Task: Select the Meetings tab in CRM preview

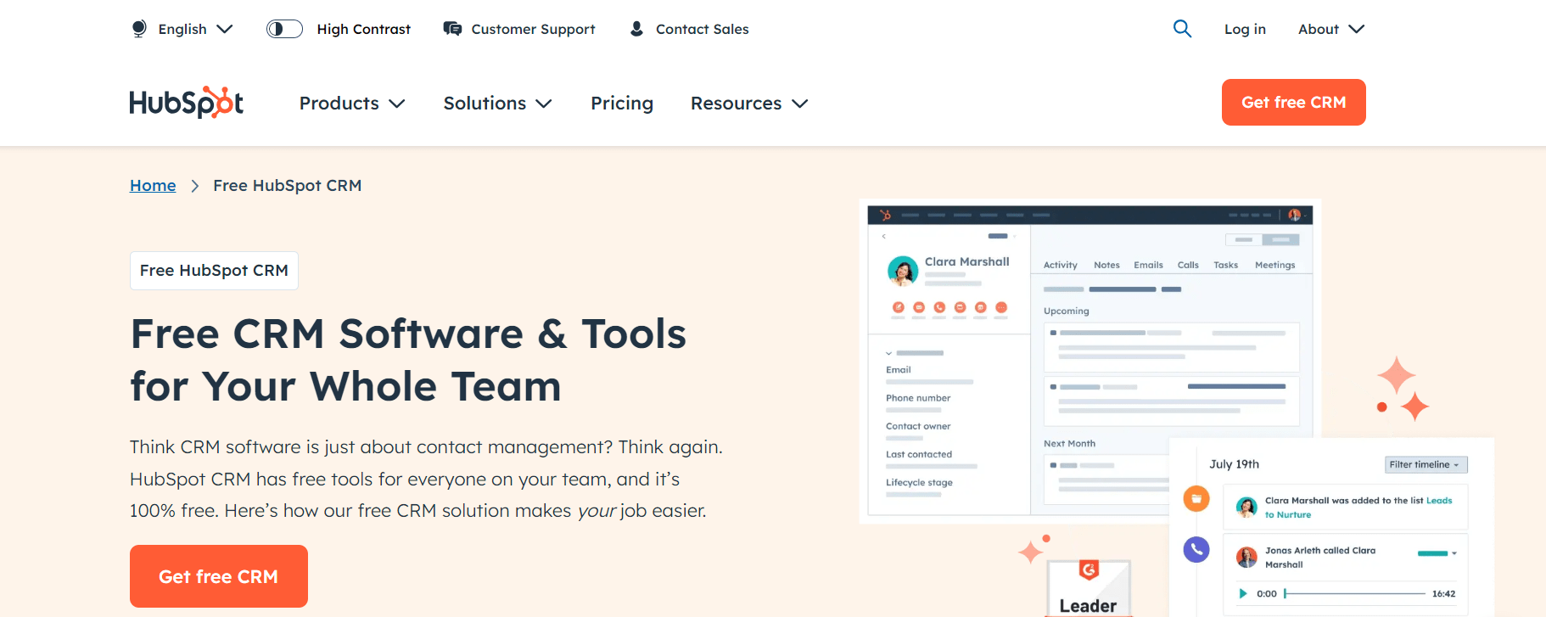Action: [x=1275, y=265]
